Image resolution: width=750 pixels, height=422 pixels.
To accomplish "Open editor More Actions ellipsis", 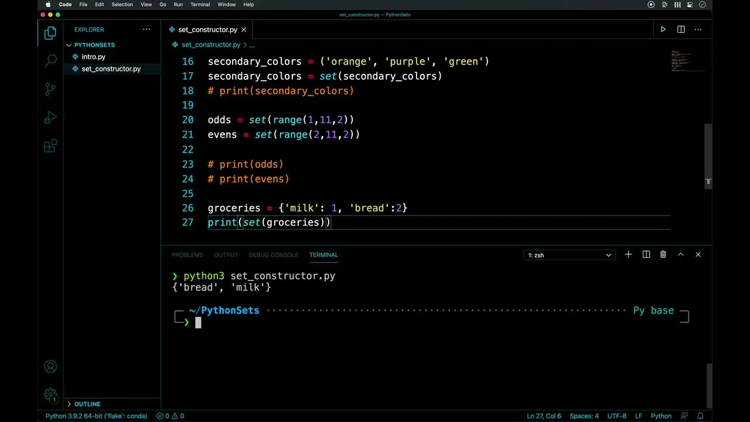I will point(698,29).
